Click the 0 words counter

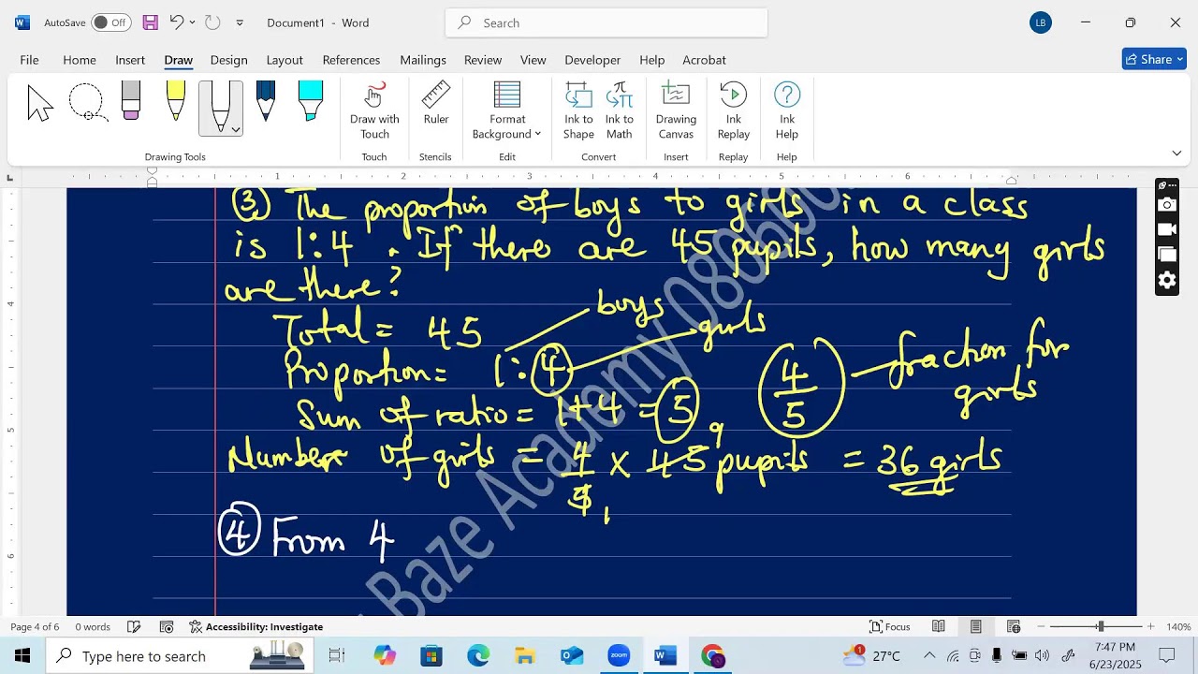93,626
